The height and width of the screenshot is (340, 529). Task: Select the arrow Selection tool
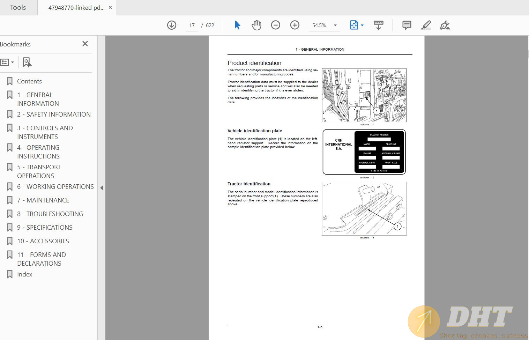point(237,25)
